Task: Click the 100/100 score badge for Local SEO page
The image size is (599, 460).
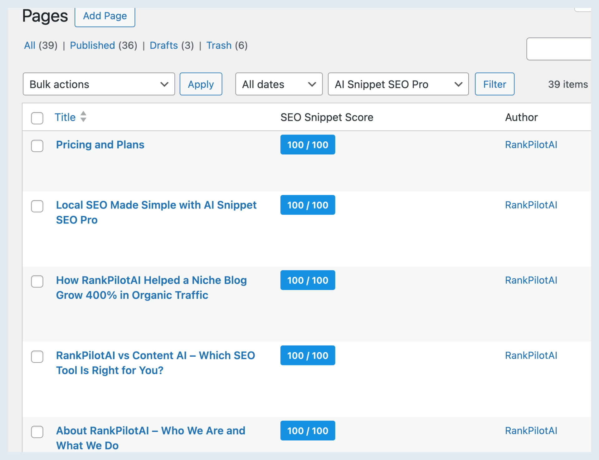Action: [x=308, y=205]
